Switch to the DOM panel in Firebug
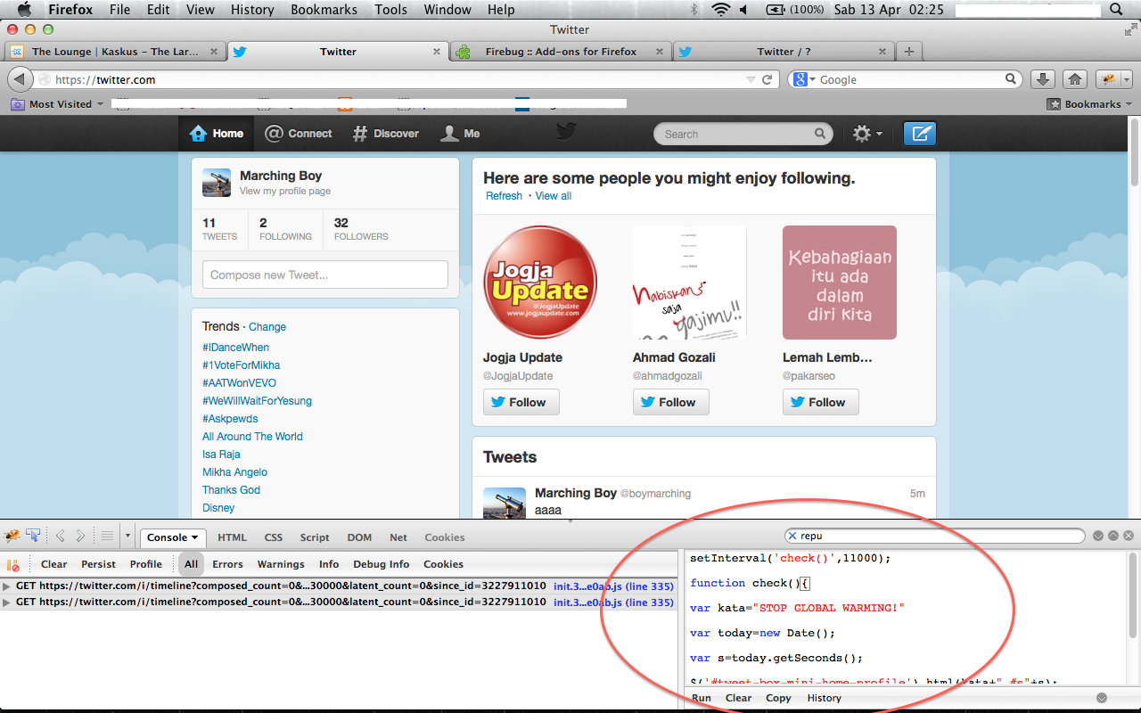Image resolution: width=1141 pixels, height=713 pixels. 359,537
